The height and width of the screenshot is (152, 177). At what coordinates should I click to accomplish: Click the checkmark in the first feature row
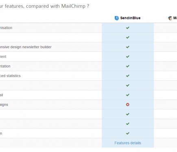128,28
